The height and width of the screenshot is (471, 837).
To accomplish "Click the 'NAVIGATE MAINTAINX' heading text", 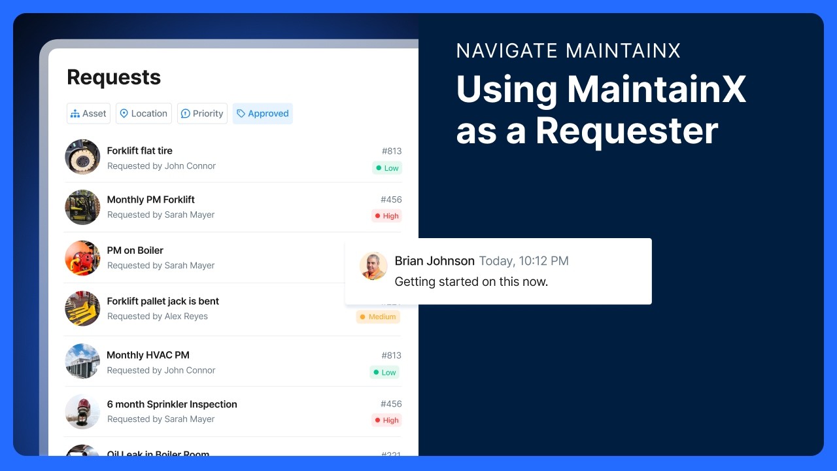I will point(569,50).
